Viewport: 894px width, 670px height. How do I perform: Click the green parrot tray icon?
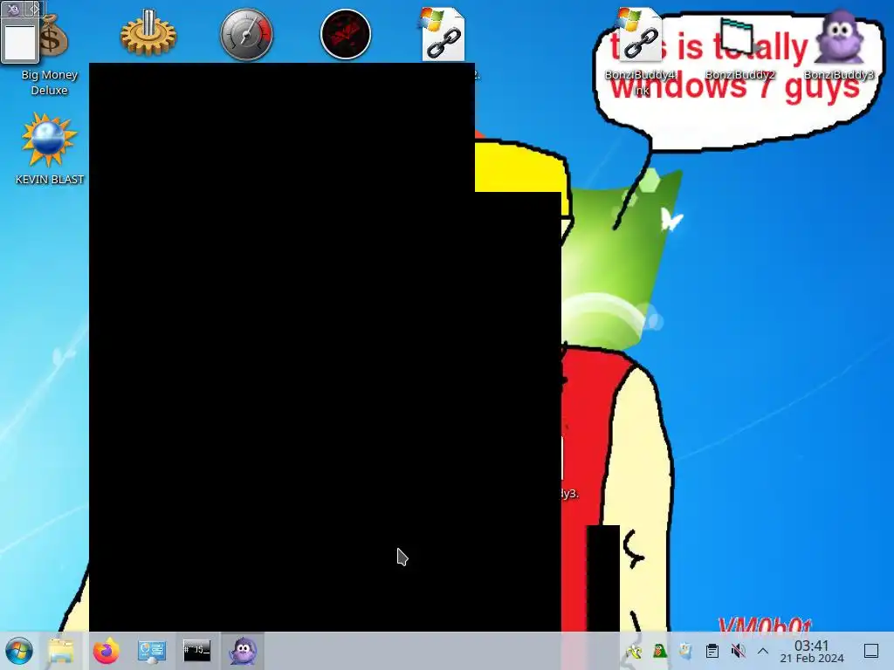660,651
